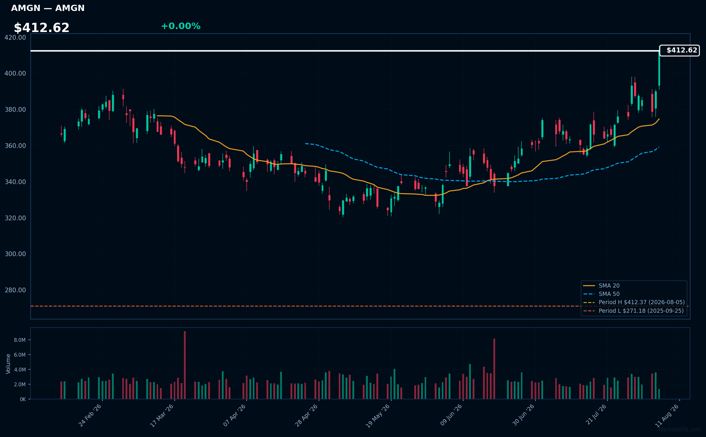
Task: Click the 300.00 price axis label
Action: click(15, 254)
